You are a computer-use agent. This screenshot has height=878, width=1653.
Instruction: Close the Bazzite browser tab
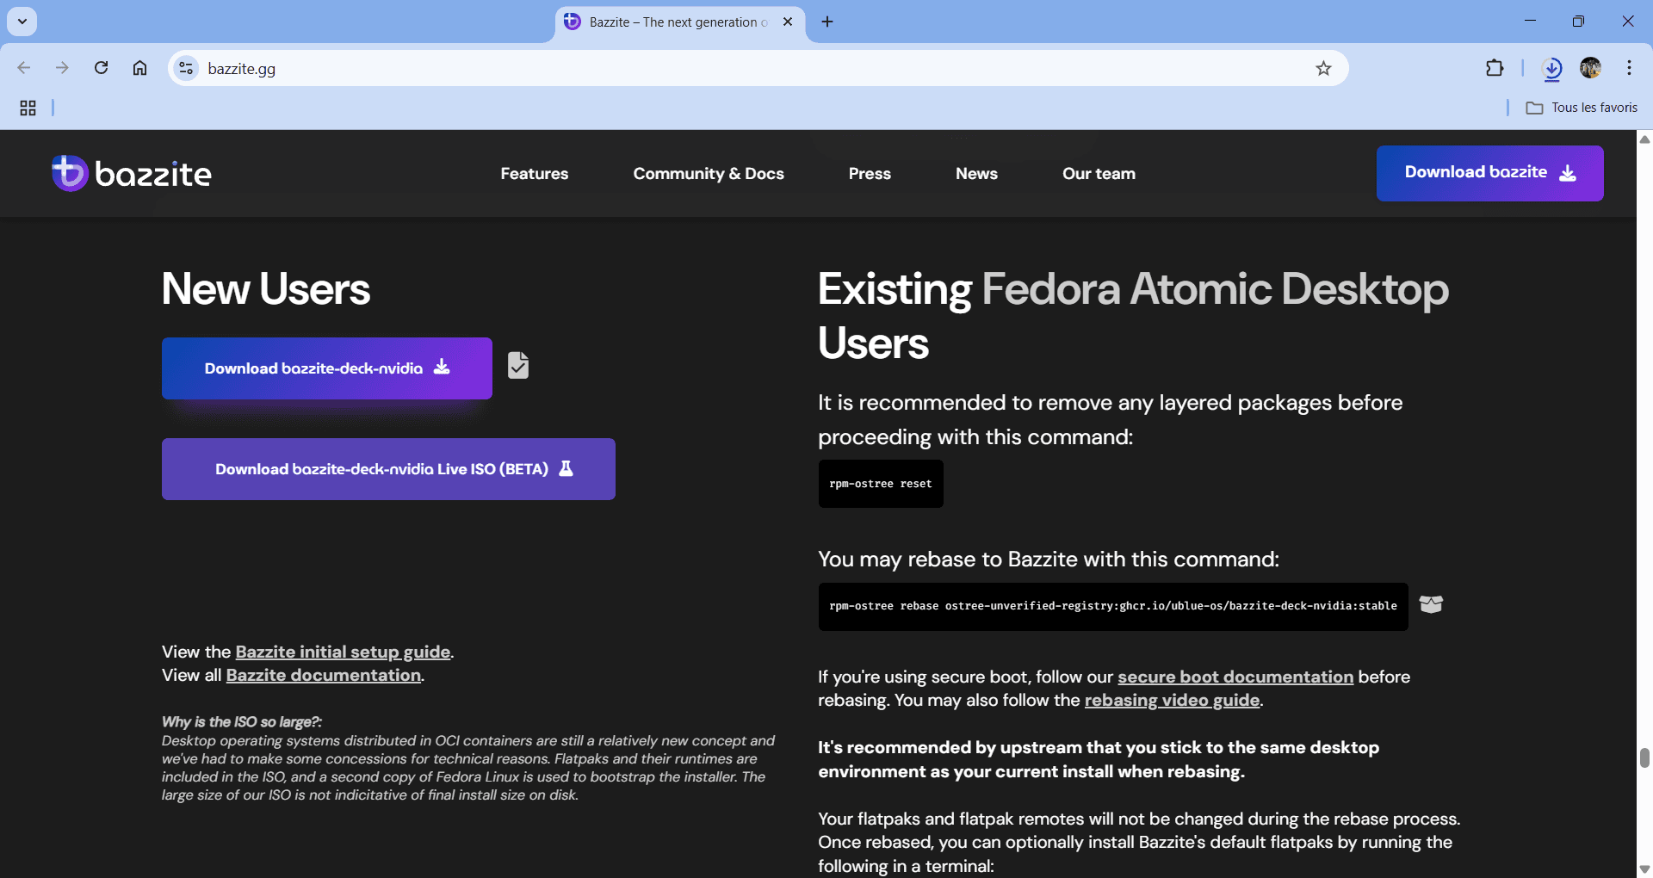(788, 22)
